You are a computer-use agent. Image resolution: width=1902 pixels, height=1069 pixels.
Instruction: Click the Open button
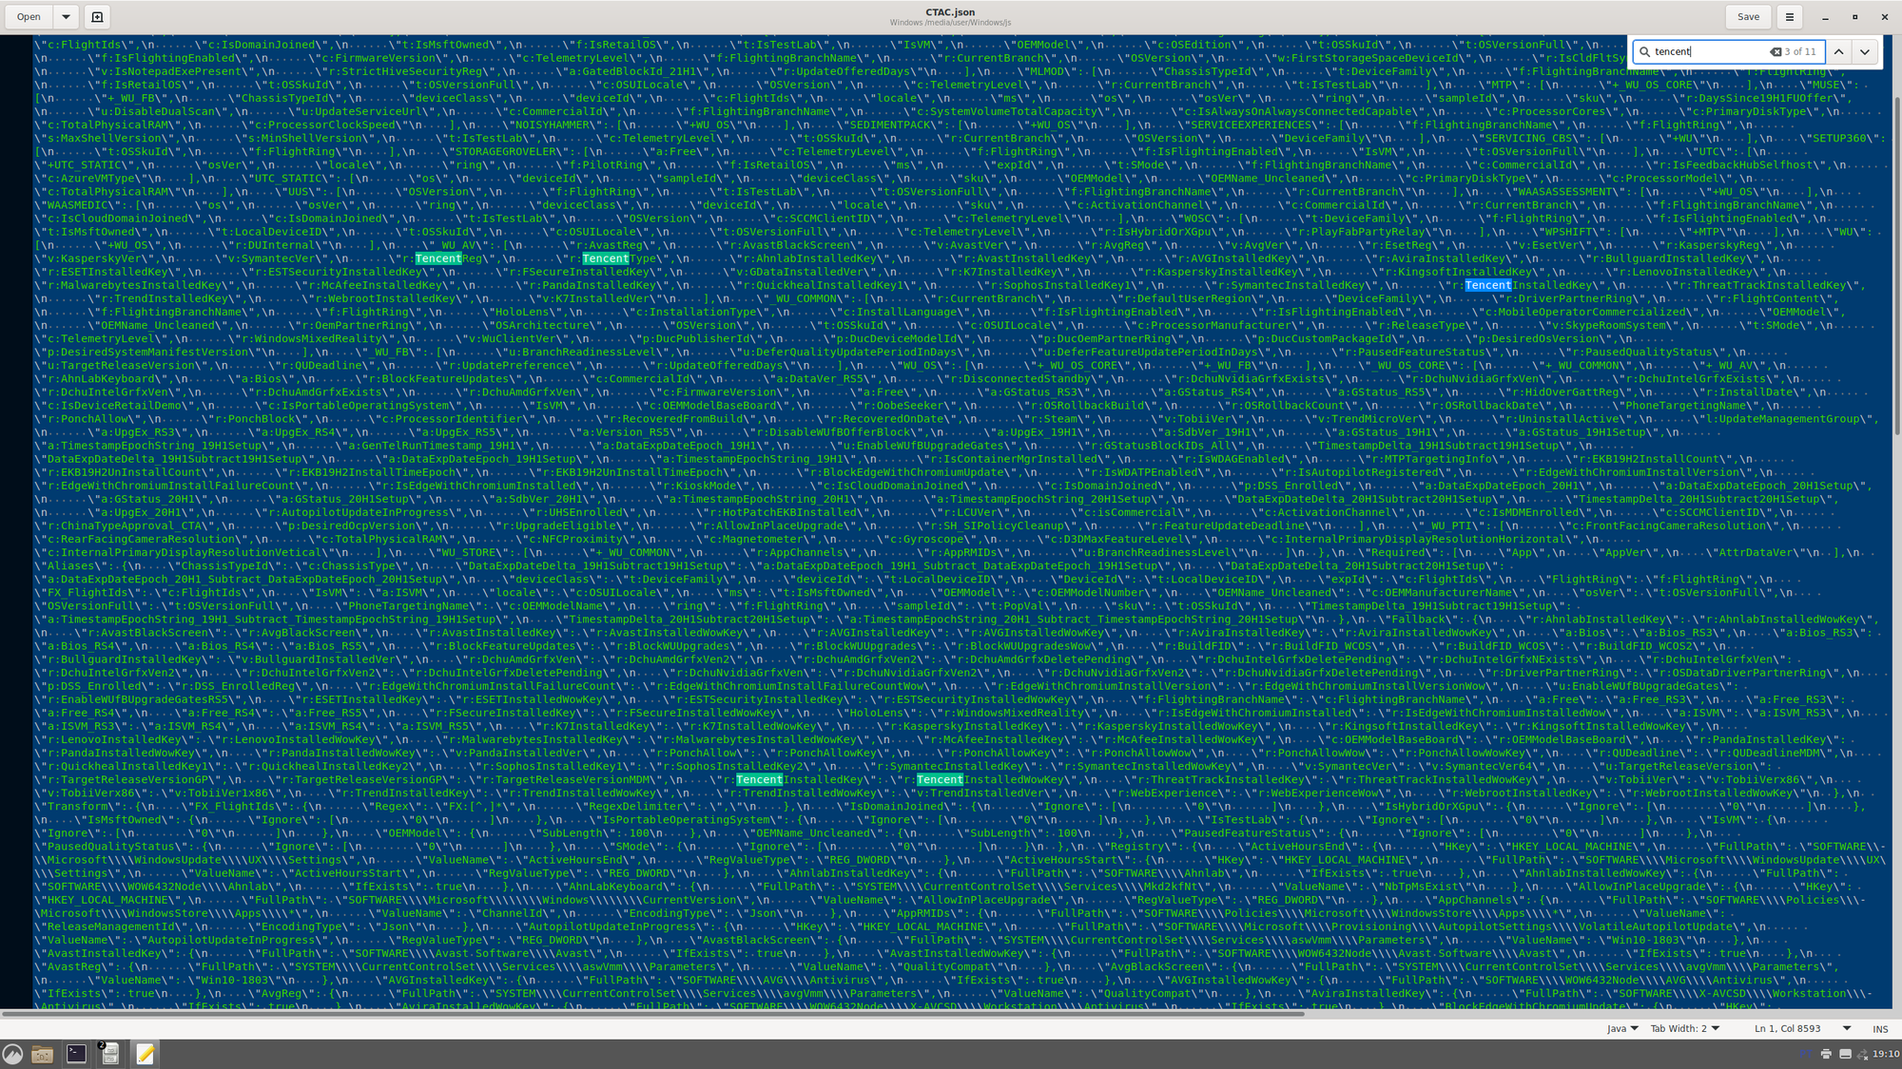(x=29, y=16)
